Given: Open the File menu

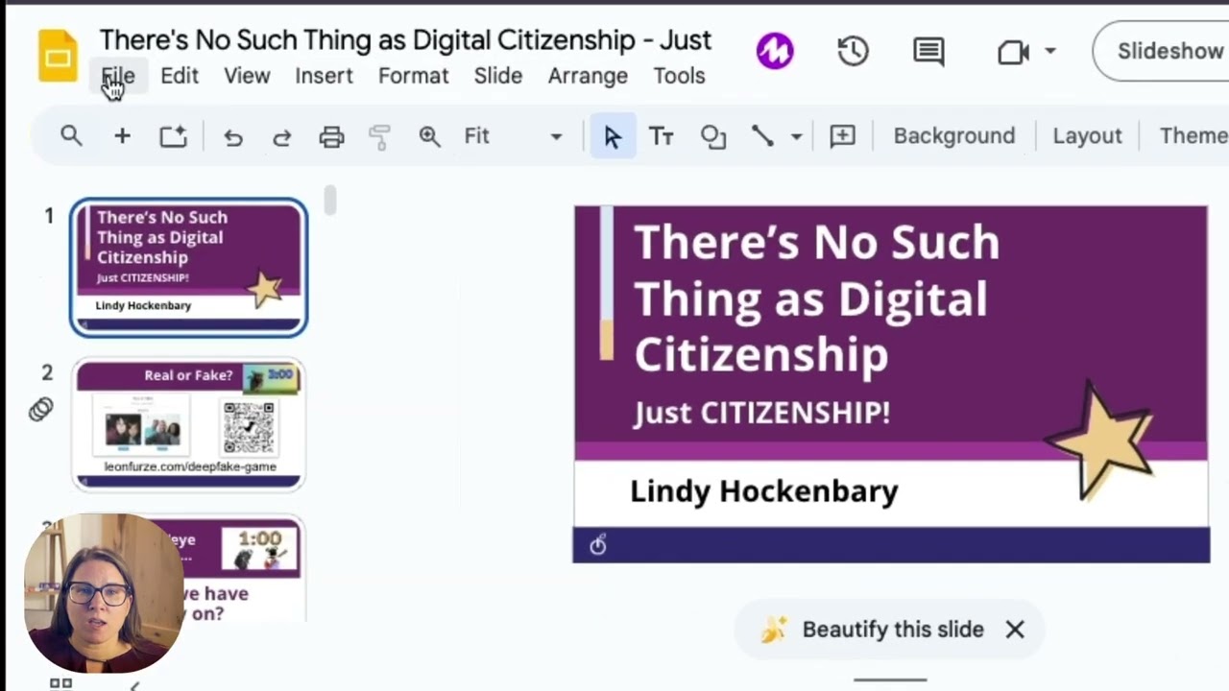Looking at the screenshot, I should click(118, 76).
